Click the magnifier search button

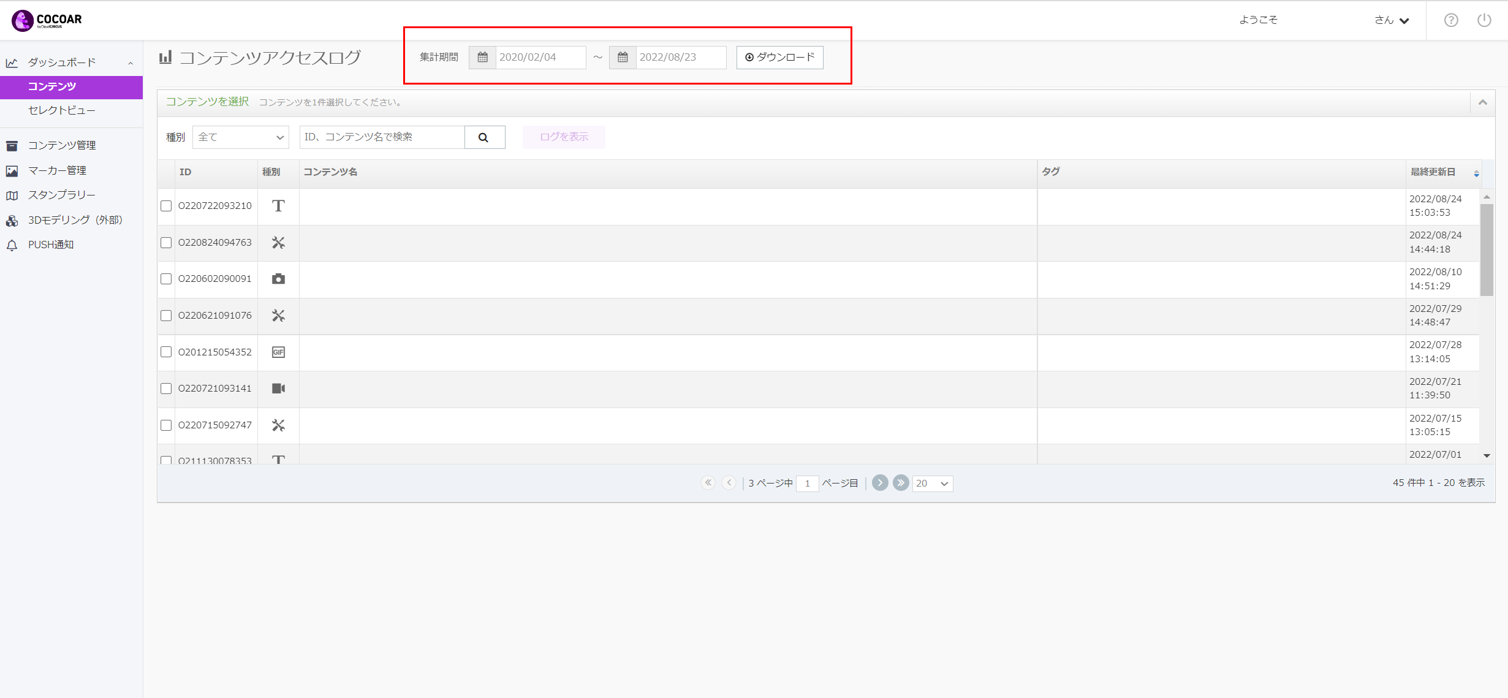pos(484,137)
